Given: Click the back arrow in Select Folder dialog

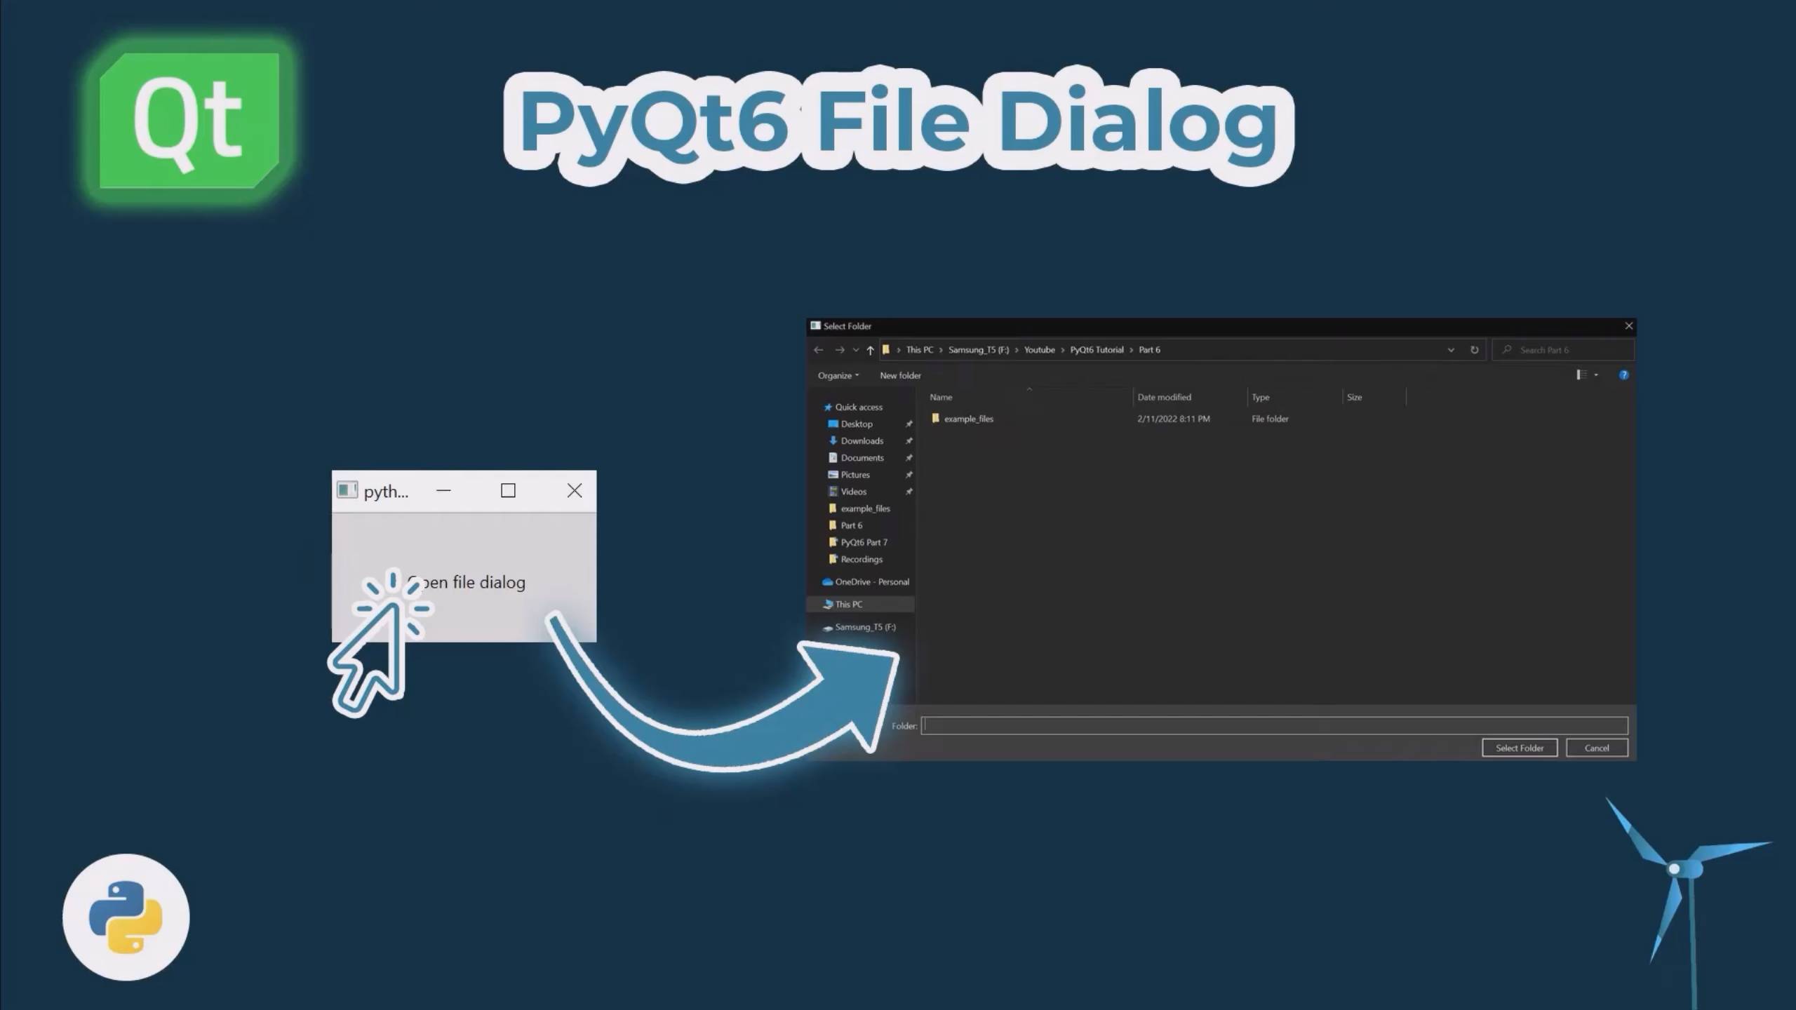Looking at the screenshot, I should click(x=818, y=349).
